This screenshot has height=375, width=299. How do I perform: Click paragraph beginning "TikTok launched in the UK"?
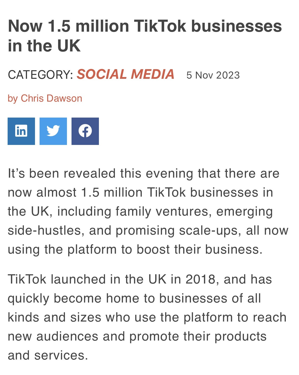[x=147, y=317]
